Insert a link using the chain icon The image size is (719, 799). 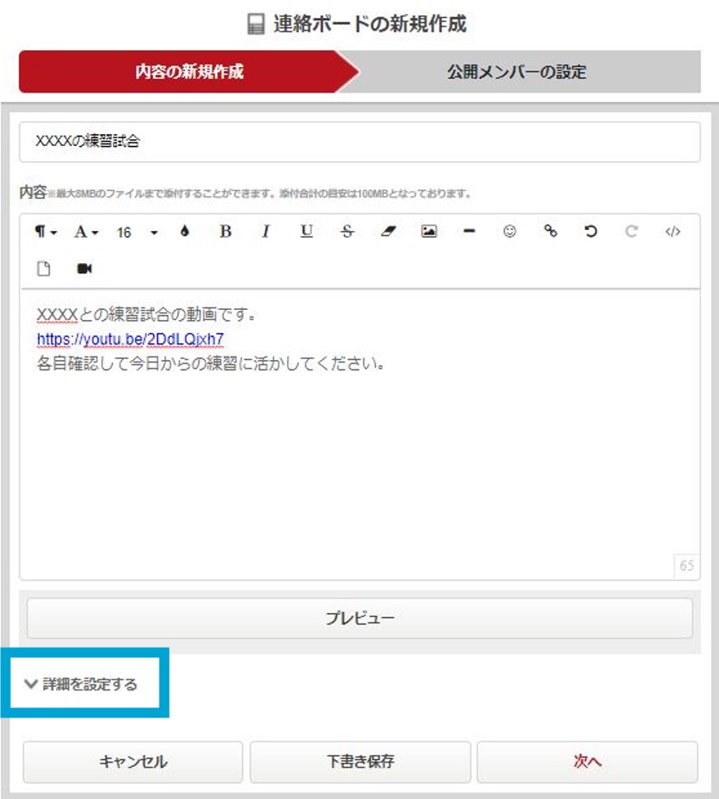(550, 232)
